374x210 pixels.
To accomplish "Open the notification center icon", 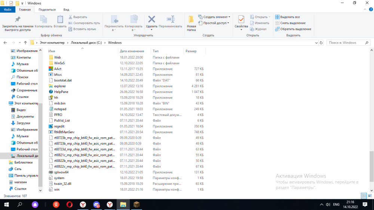I will pyautogui.click(x=365, y=204).
